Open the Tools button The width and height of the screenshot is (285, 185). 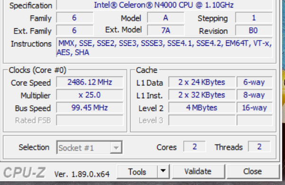pos(137,172)
